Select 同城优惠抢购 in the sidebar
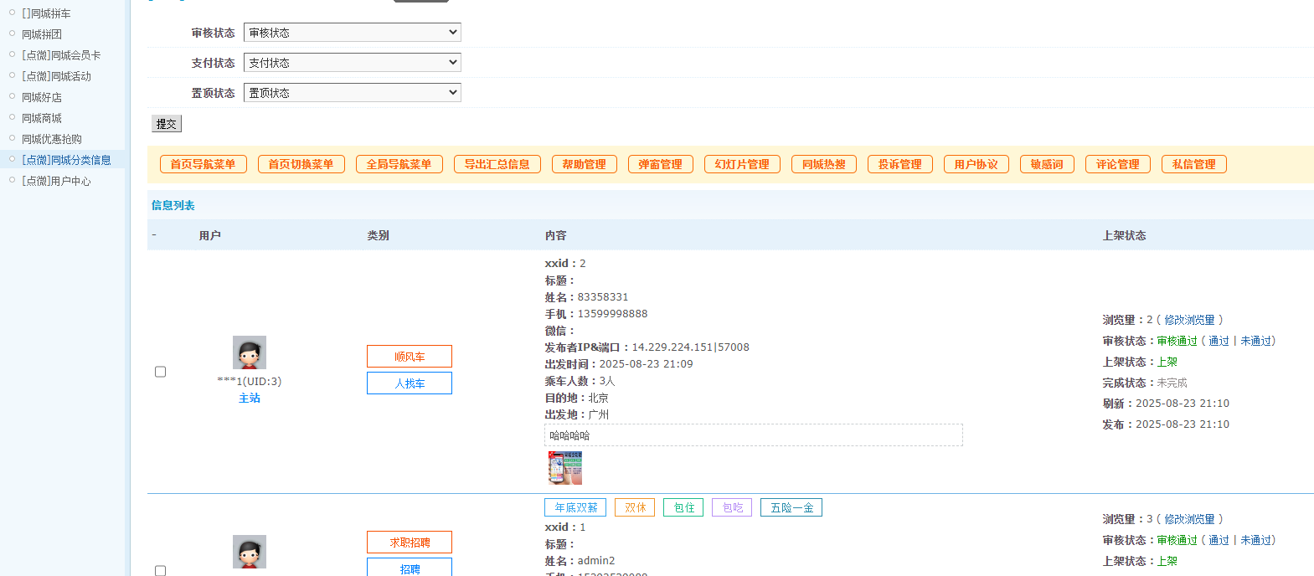The width and height of the screenshot is (1314, 576). pyautogui.click(x=52, y=139)
